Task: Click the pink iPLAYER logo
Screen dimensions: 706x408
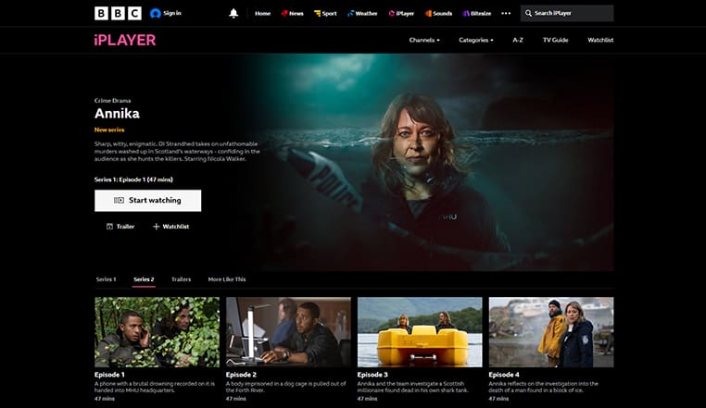Action: (125, 40)
